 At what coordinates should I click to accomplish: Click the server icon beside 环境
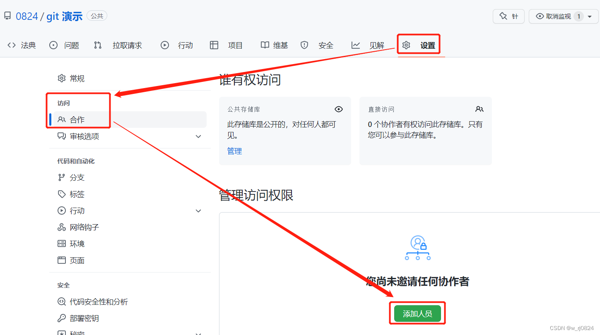tap(62, 244)
